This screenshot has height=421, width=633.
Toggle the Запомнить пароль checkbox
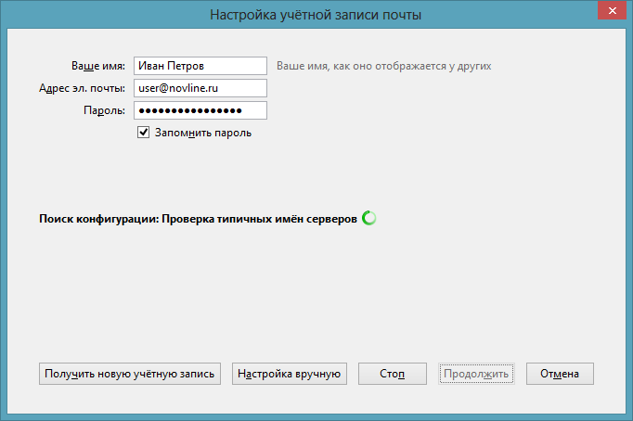click(x=144, y=133)
